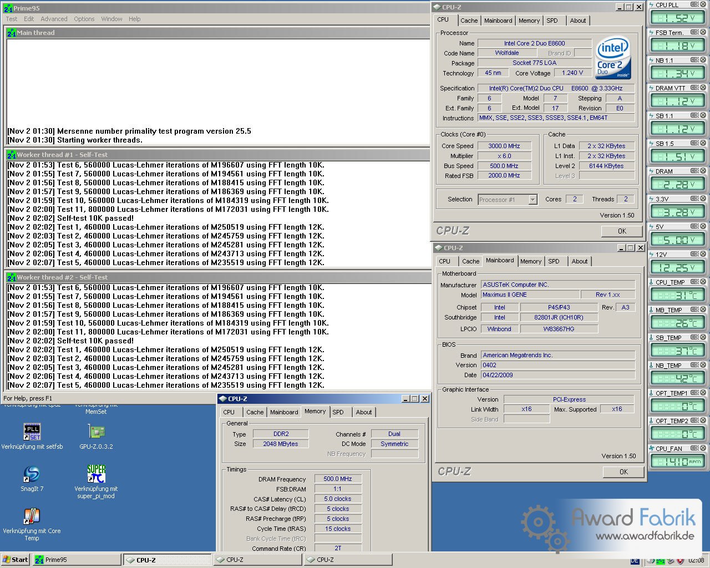
Task: Click the Core Speed value '3000.0 MHz'
Action: pyautogui.click(x=504, y=146)
